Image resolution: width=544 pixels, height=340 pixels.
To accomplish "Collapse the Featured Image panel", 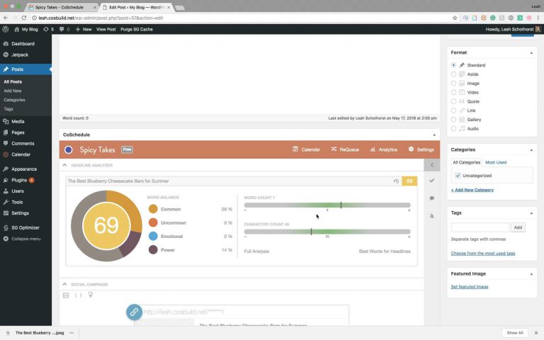I will pos(531,274).
